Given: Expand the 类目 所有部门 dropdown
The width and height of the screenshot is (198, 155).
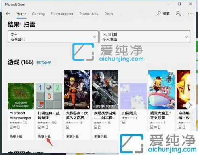Looking at the screenshot, I should 53,37.
